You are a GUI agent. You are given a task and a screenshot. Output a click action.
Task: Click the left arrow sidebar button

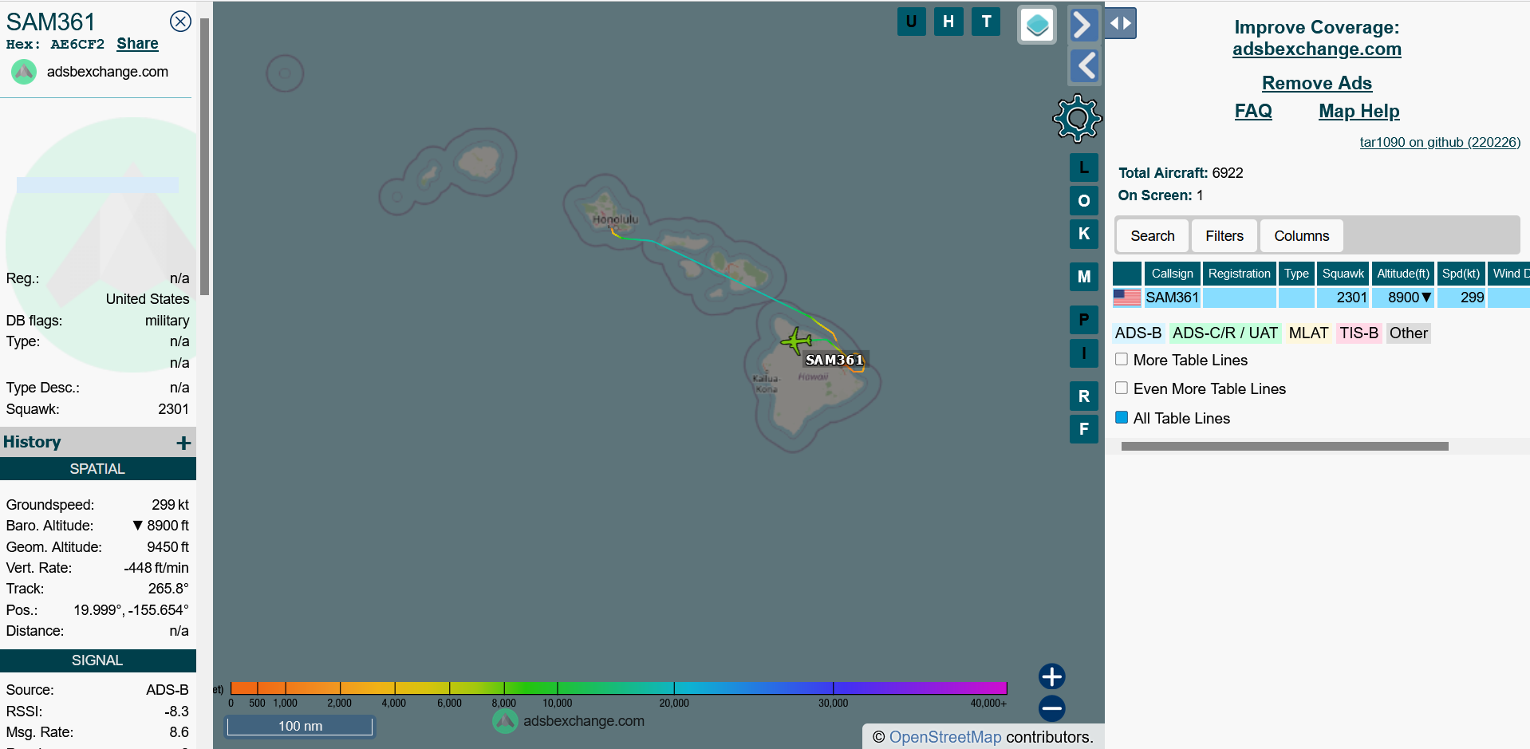coord(1083,66)
